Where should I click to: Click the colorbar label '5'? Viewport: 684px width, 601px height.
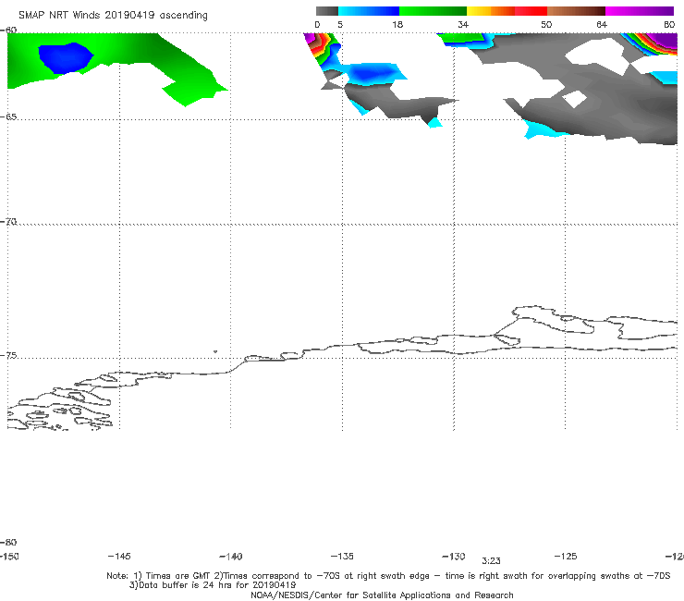click(340, 24)
